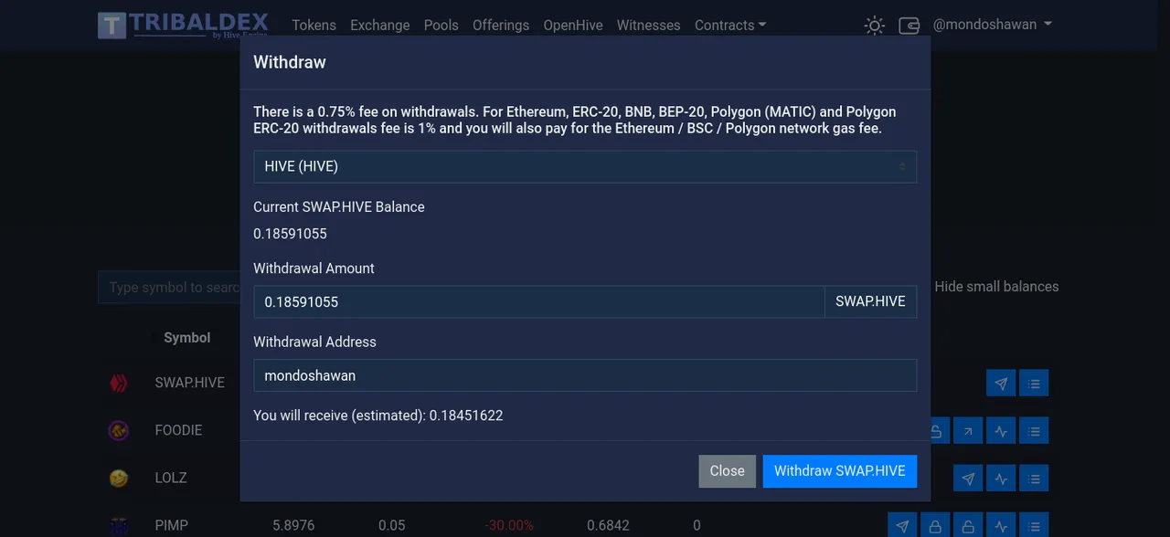Image resolution: width=1170 pixels, height=537 pixels.
Task: Click PIMP balance 5.8976
Action: click(293, 526)
